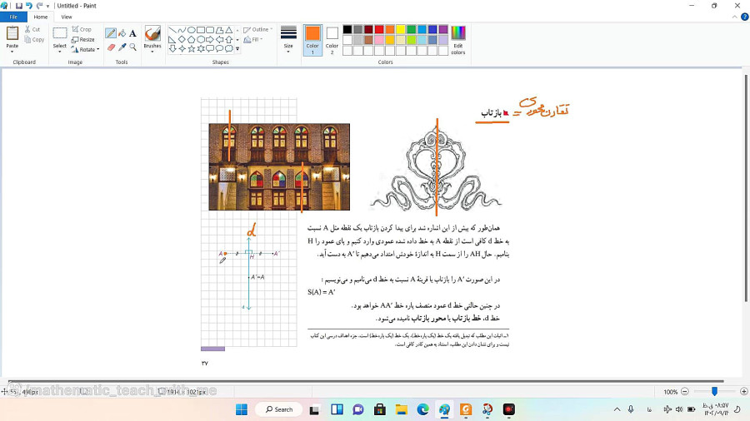Click the Select rectangle tool
Screen dimensions: 750x421
[x=60, y=33]
